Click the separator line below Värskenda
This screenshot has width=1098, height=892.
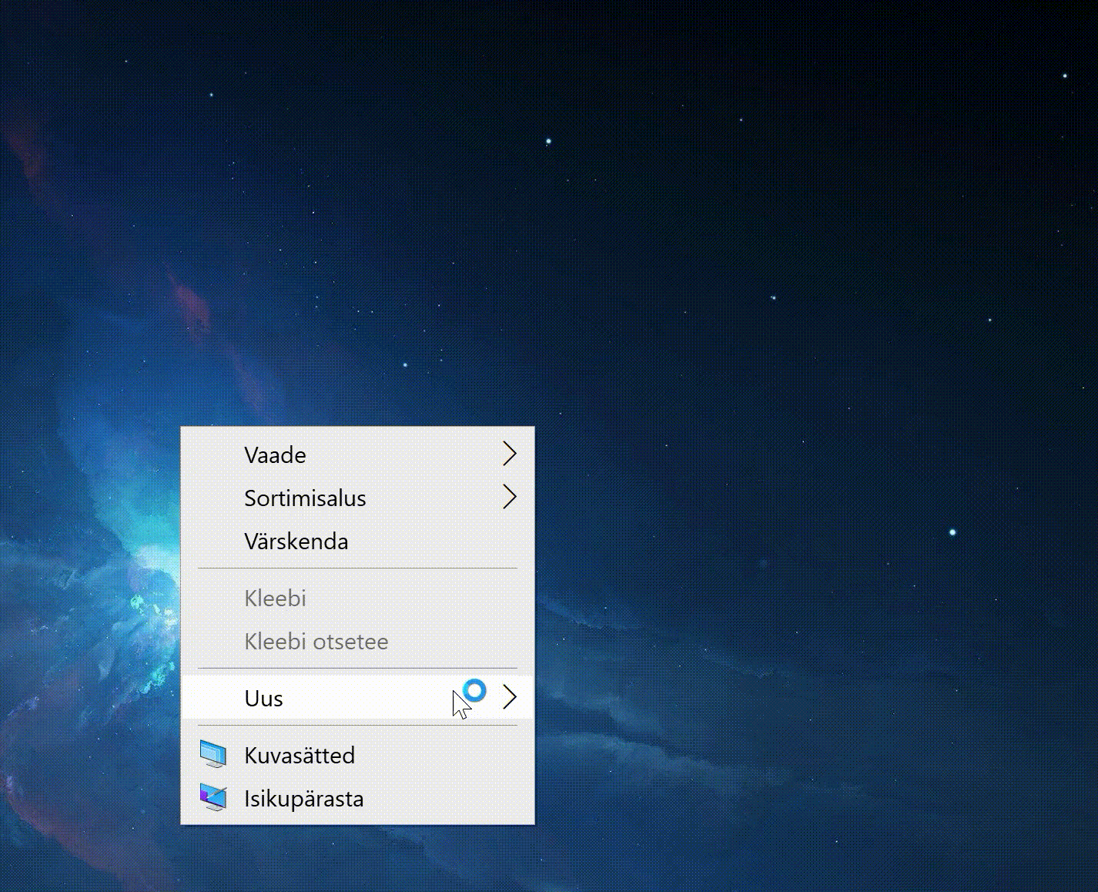[x=357, y=569]
